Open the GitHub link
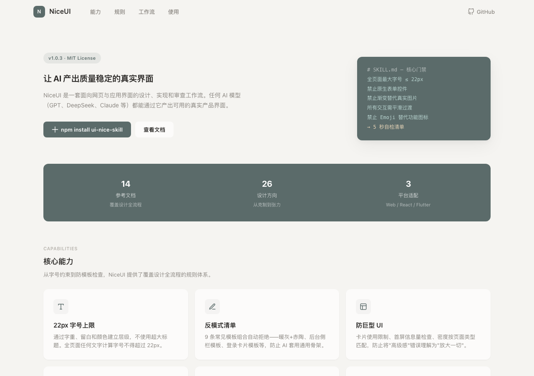Viewport: 534px width, 376px height. pos(481,12)
